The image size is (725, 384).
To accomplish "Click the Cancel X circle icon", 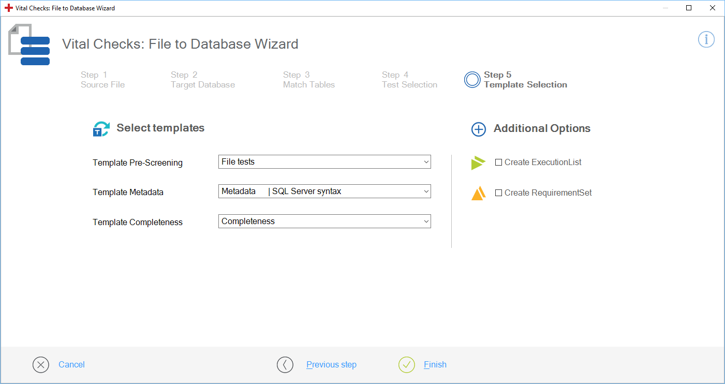I will point(41,365).
